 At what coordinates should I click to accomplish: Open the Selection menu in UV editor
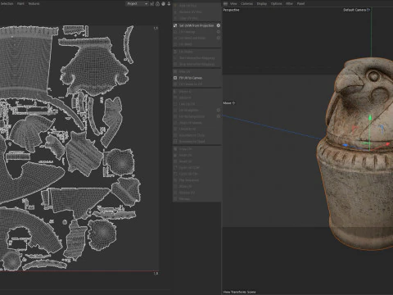[7, 4]
